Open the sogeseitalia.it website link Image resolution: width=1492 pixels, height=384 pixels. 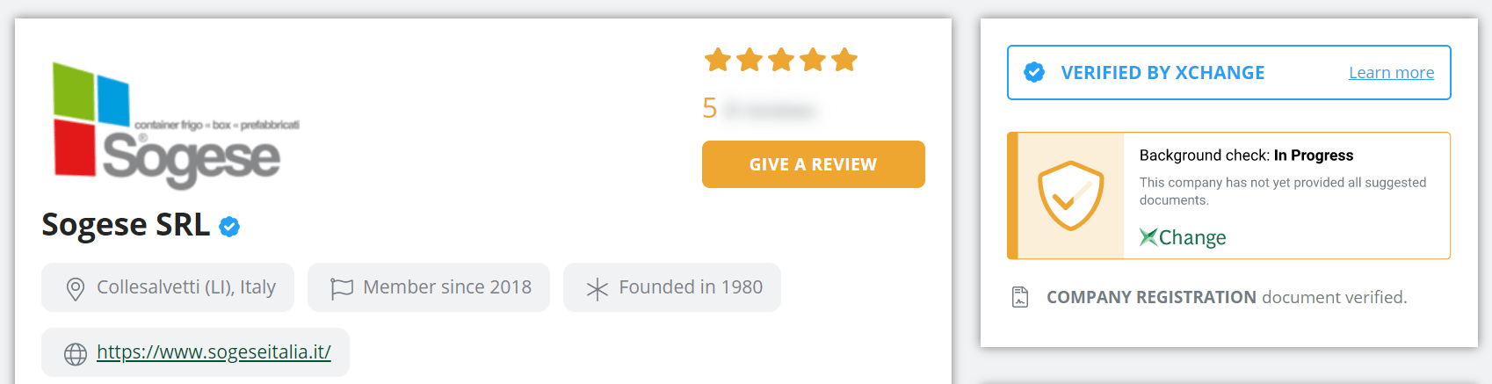tap(214, 352)
